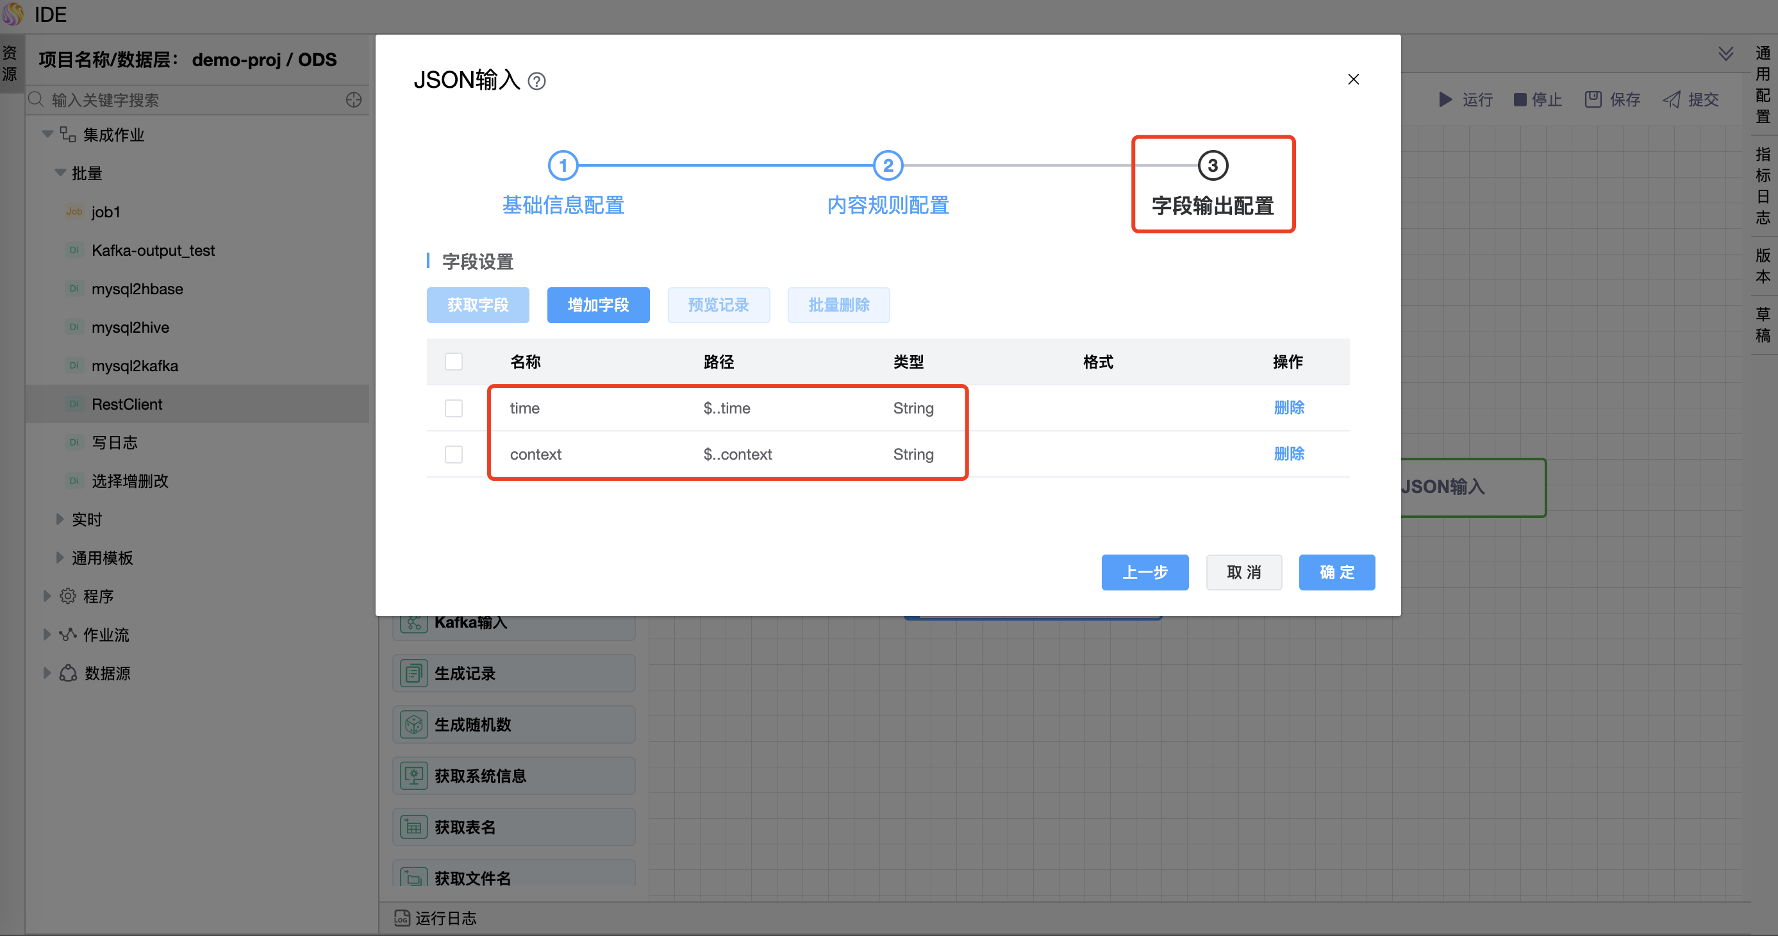Image resolution: width=1778 pixels, height=936 pixels.
Task: Check the select-all checkbox in the field table header
Action: point(453,361)
